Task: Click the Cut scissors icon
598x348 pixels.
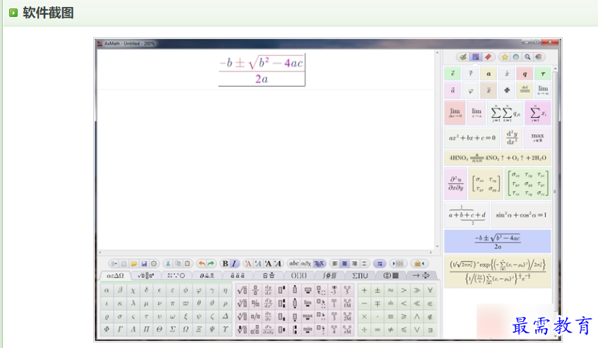Action: pos(168,263)
